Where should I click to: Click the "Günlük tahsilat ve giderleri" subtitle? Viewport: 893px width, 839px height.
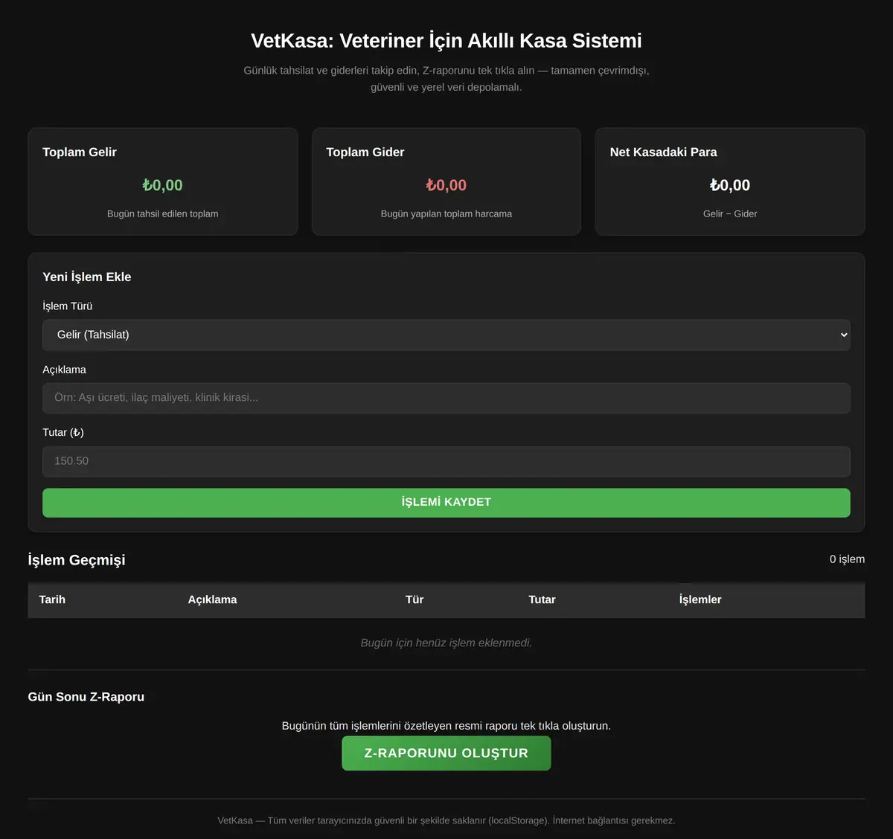click(446, 79)
